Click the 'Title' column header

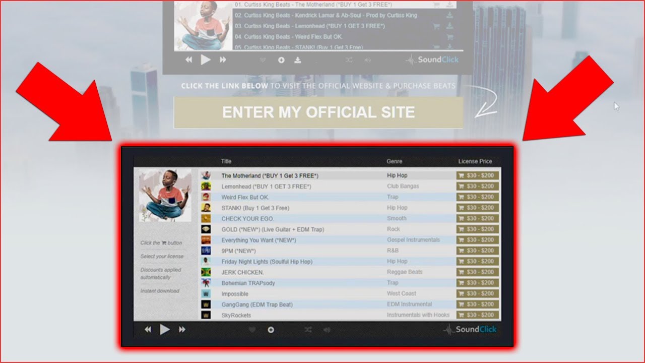click(226, 161)
